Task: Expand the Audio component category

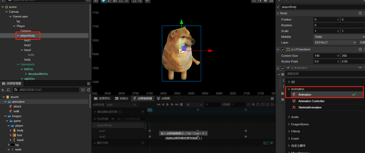Action: [289, 117]
